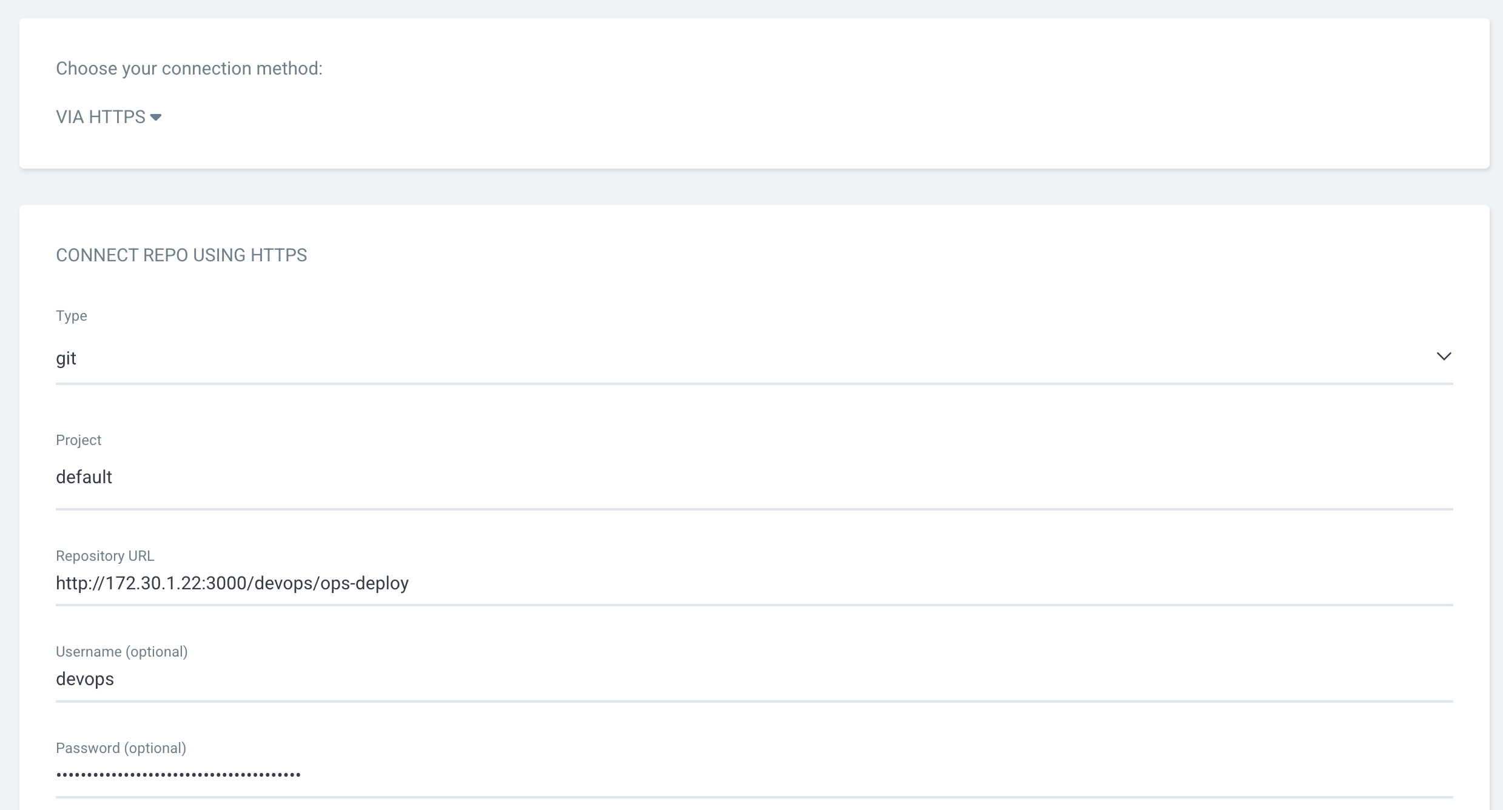Click the Project field showing default

click(x=84, y=477)
